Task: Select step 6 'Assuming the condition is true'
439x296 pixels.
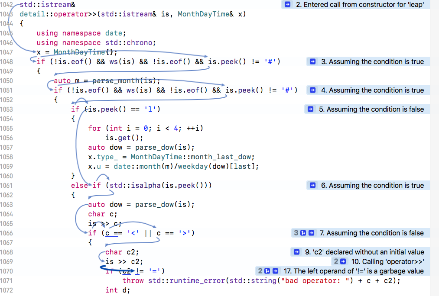Action: (x=372, y=185)
